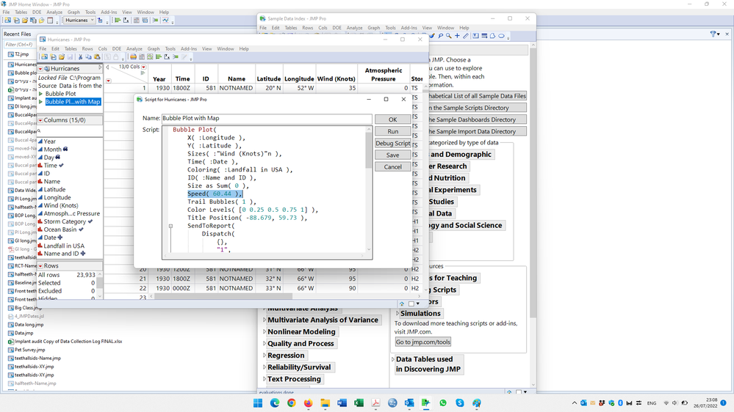Click the Graph Builder icon in Home Window toolbar
Screen dimensions: 734x412
166,21
